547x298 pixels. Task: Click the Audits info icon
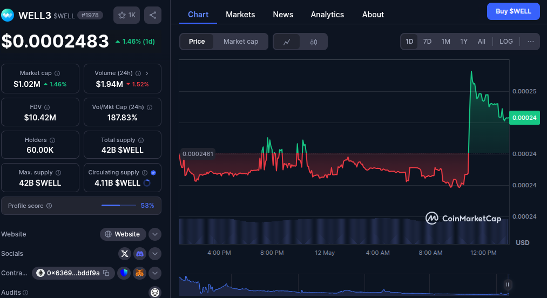point(25,293)
